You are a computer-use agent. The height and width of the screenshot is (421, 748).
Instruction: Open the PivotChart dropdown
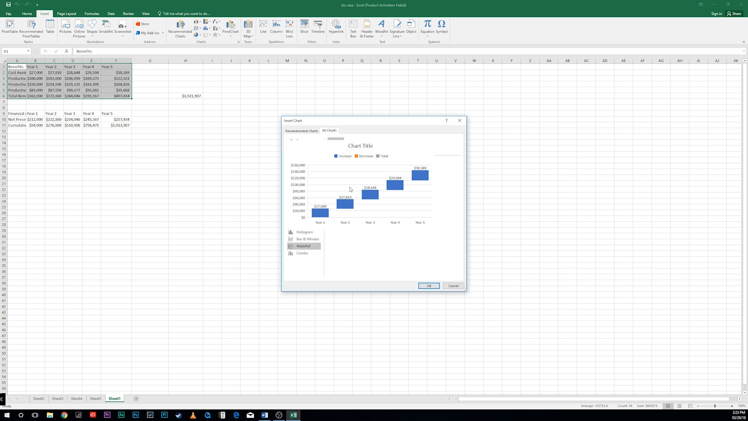pyautogui.click(x=230, y=36)
